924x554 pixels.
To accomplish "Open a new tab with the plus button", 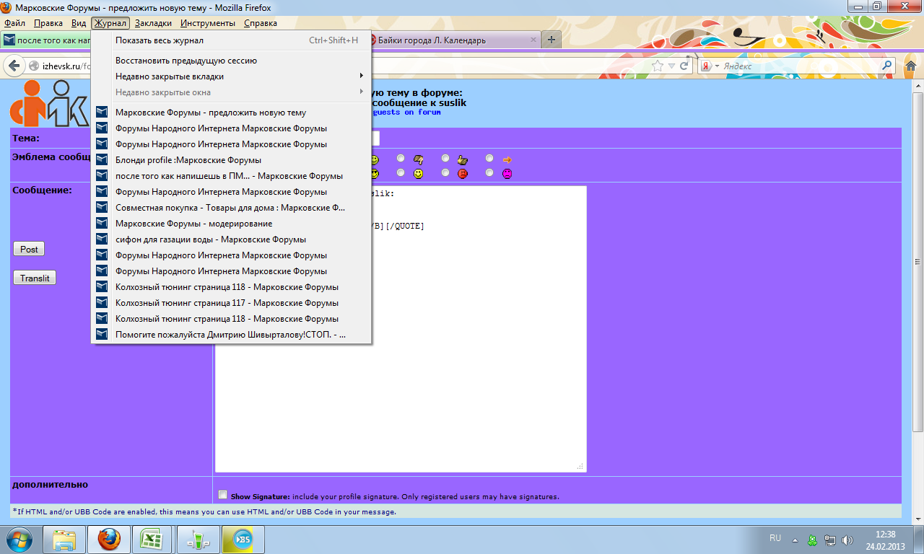I will (552, 40).
